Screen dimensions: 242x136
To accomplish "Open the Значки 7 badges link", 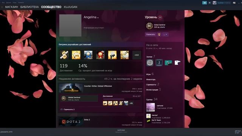I will (x=150, y=56).
